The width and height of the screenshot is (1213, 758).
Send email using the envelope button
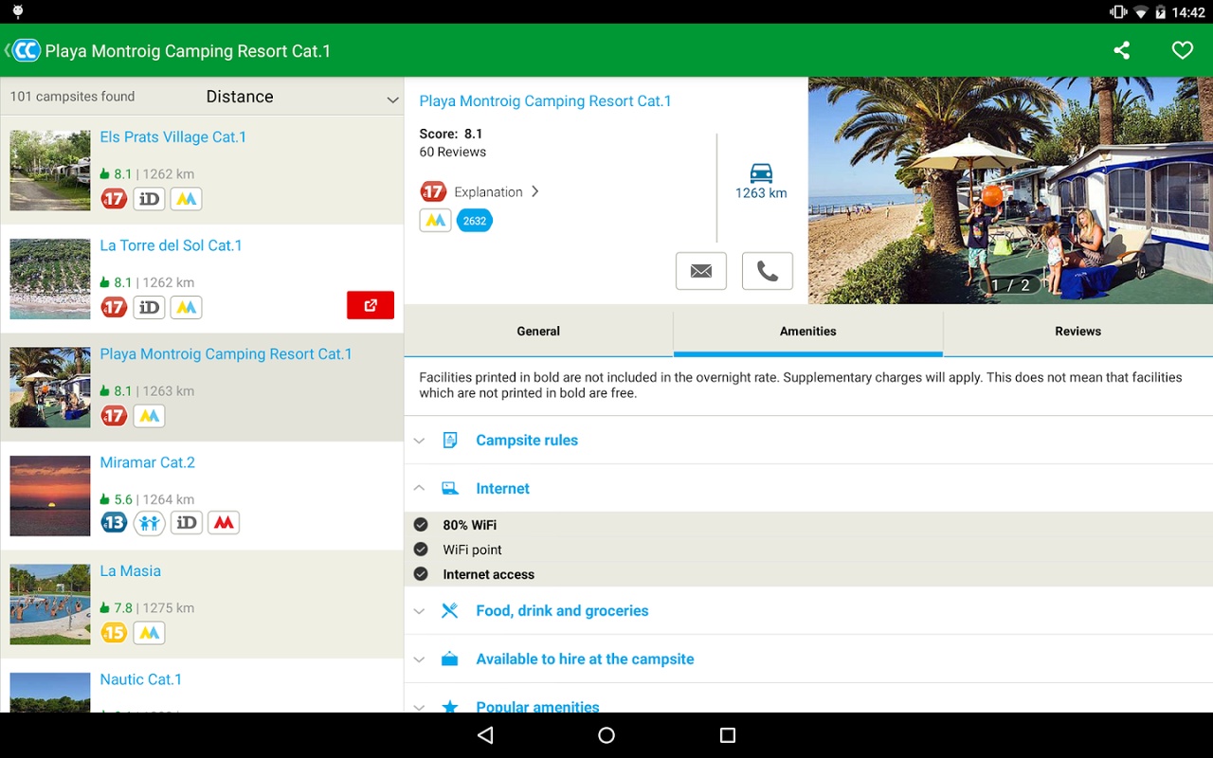point(701,271)
